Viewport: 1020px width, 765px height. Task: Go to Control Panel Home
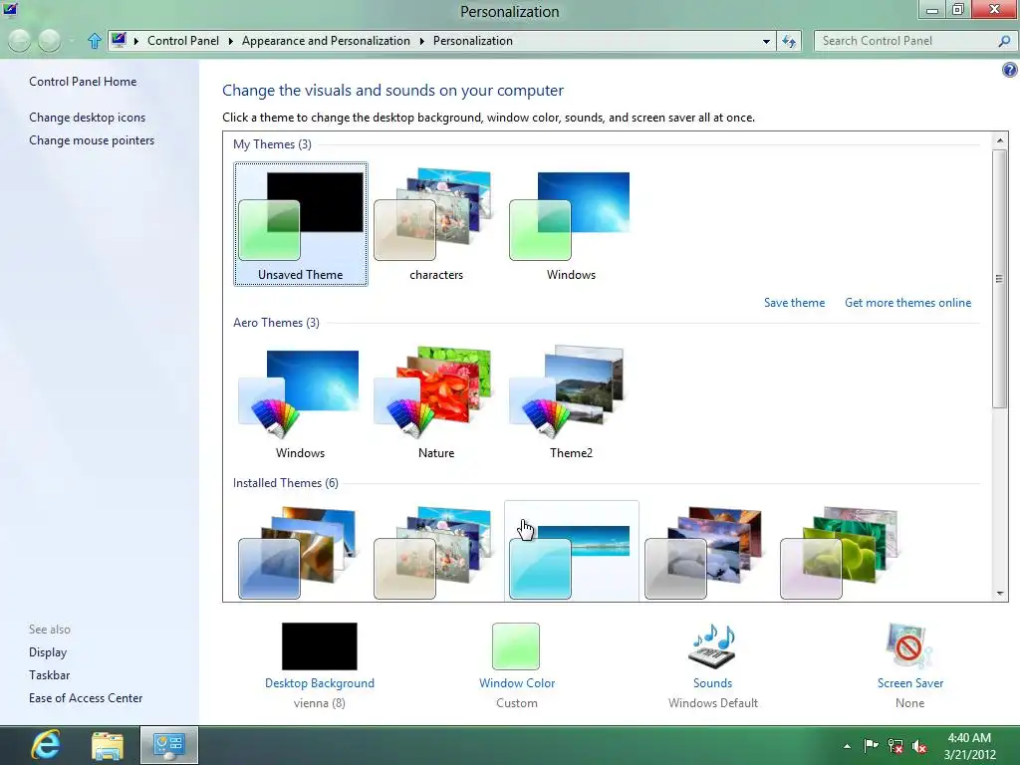(83, 82)
